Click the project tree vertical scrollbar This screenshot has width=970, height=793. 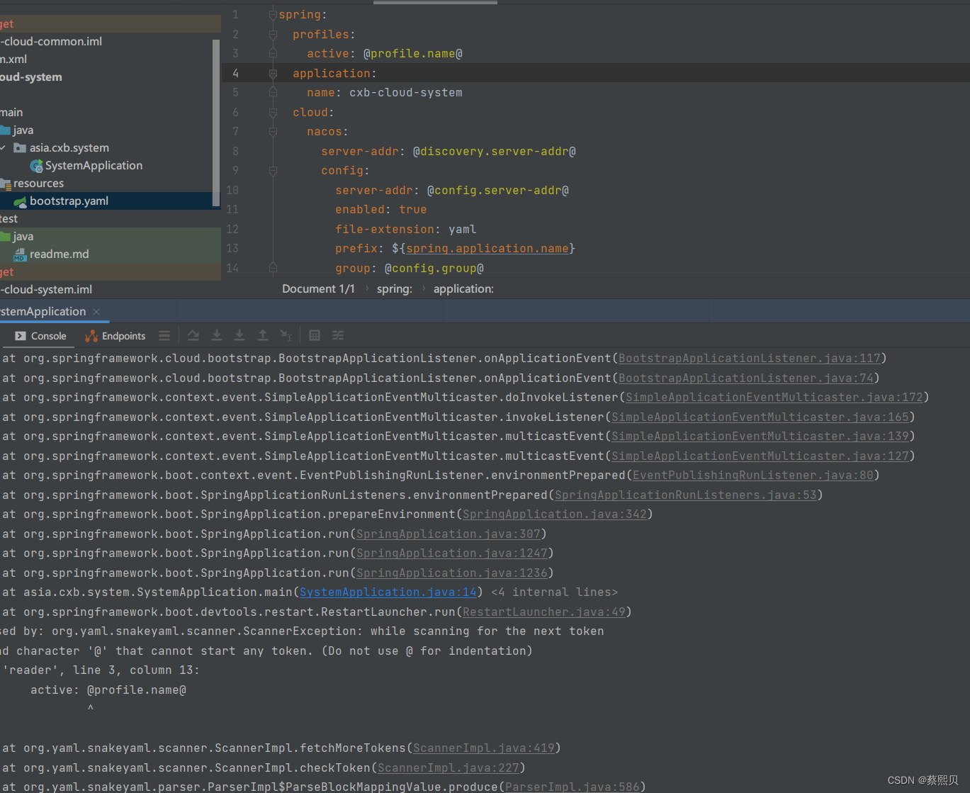(216, 123)
